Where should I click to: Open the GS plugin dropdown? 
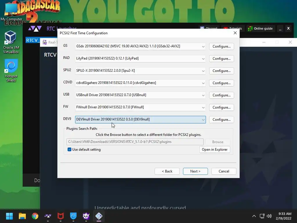(x=140, y=46)
